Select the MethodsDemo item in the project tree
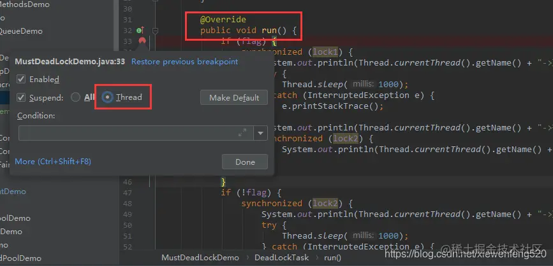 coord(25,4)
